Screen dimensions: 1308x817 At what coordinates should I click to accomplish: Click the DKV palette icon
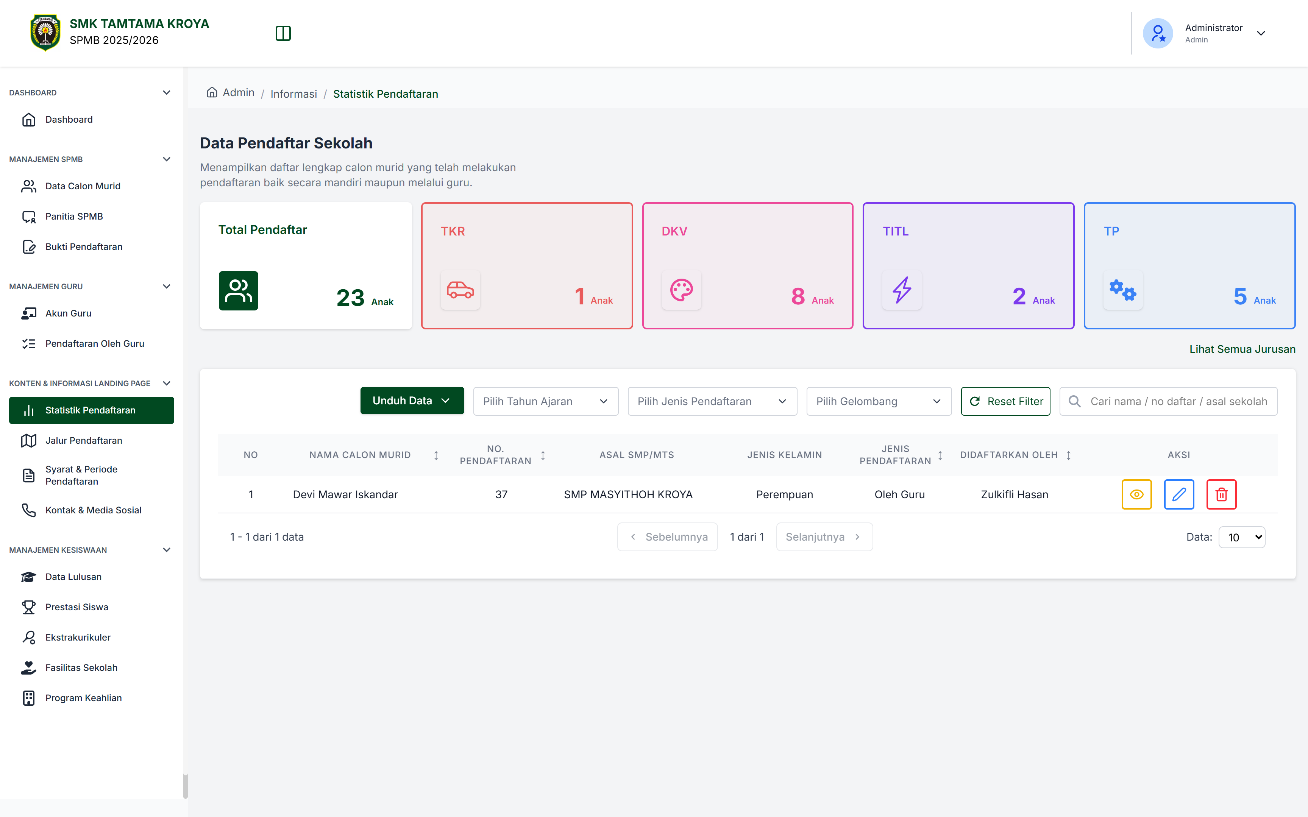click(x=682, y=290)
